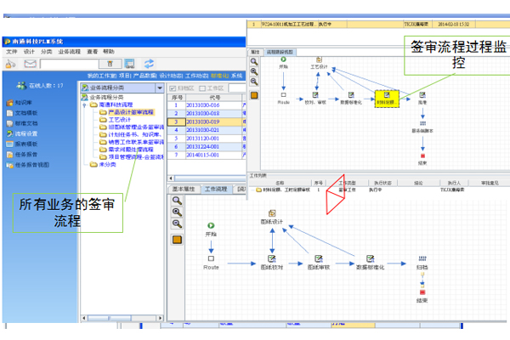Click the orange square icon in monitoring window

click(254, 95)
